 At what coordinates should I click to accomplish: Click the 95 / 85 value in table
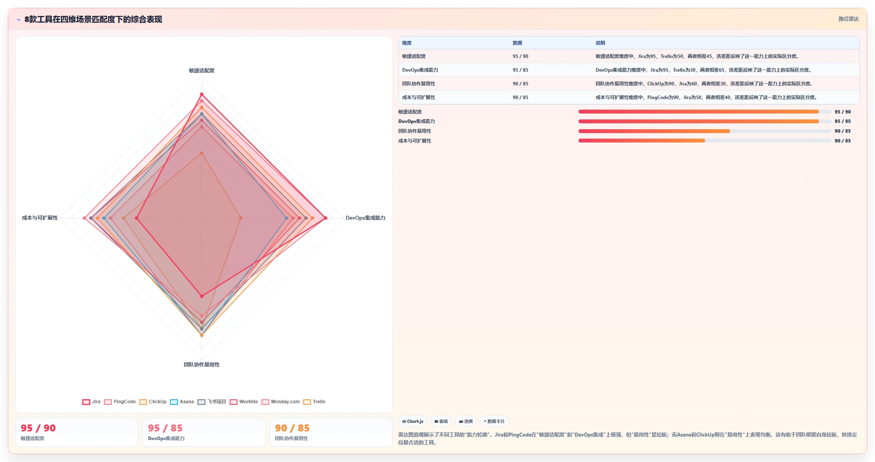(520, 70)
